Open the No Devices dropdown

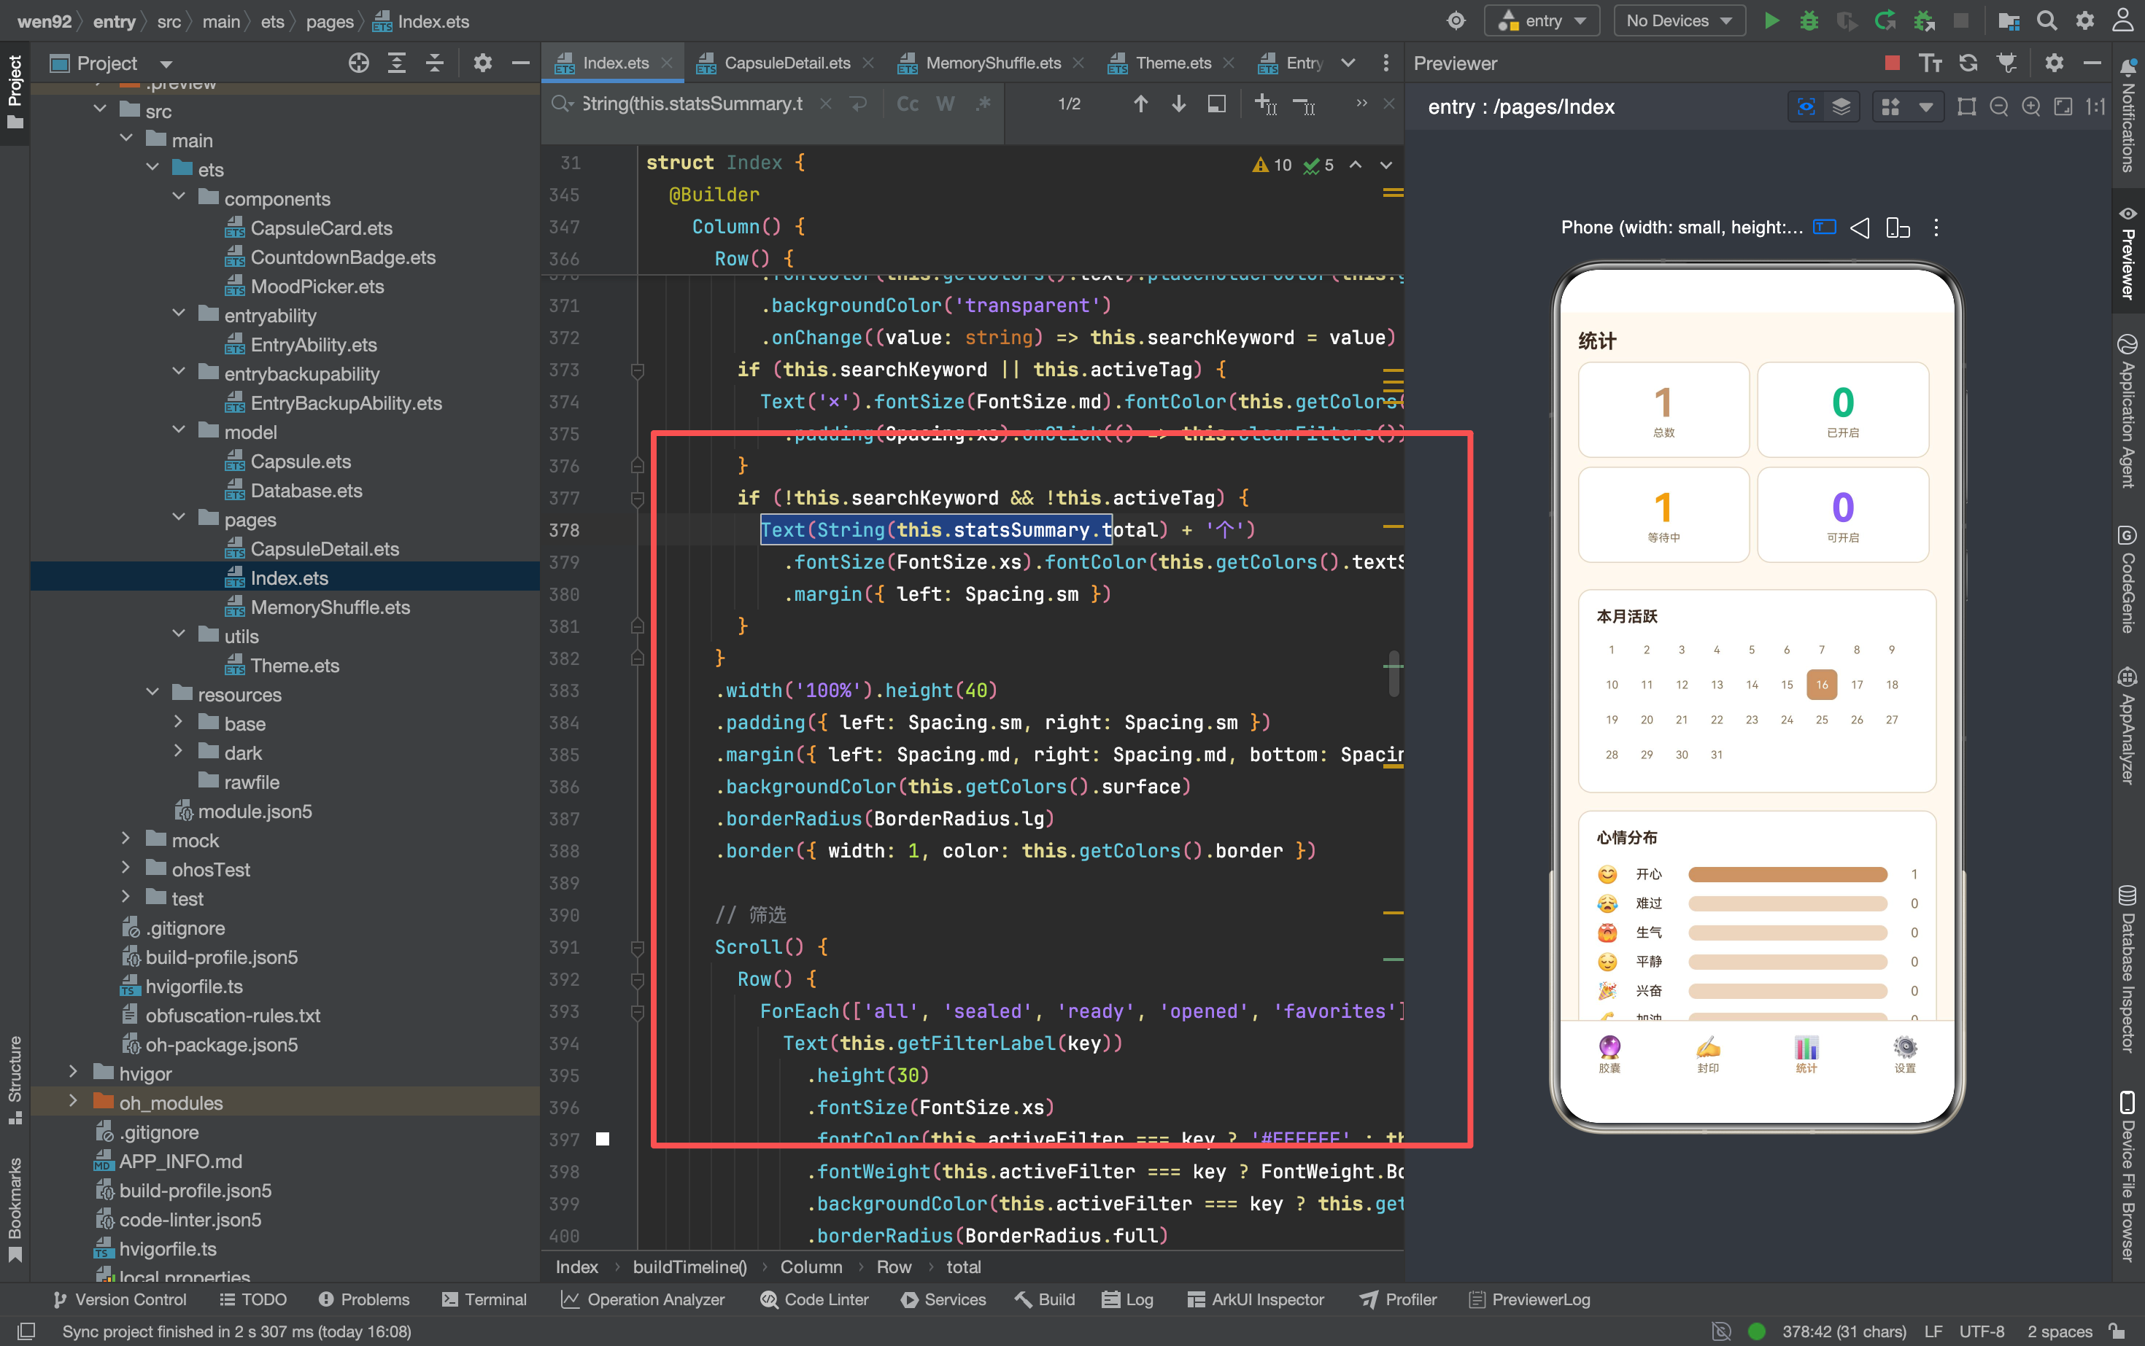(x=1678, y=20)
